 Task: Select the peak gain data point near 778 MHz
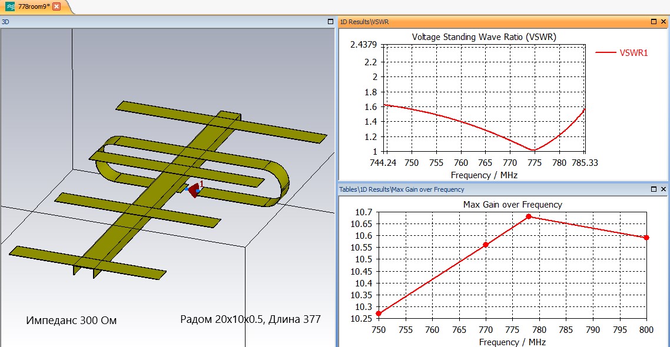point(529,216)
